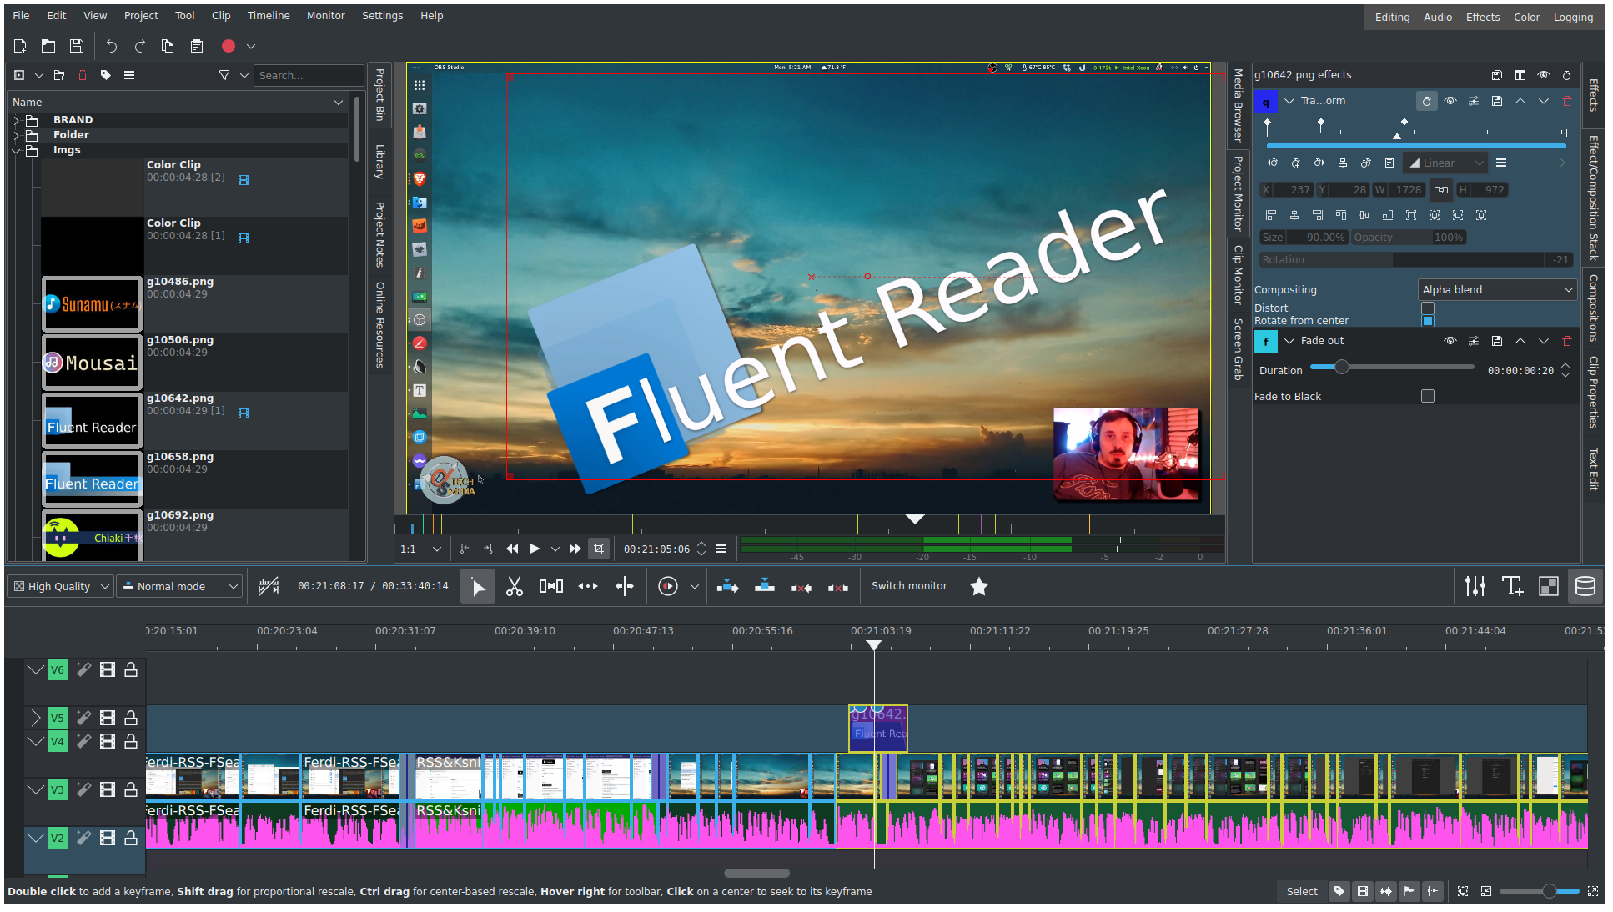1613x912 pixels.
Task: Delete the Fade out effect
Action: tap(1567, 341)
